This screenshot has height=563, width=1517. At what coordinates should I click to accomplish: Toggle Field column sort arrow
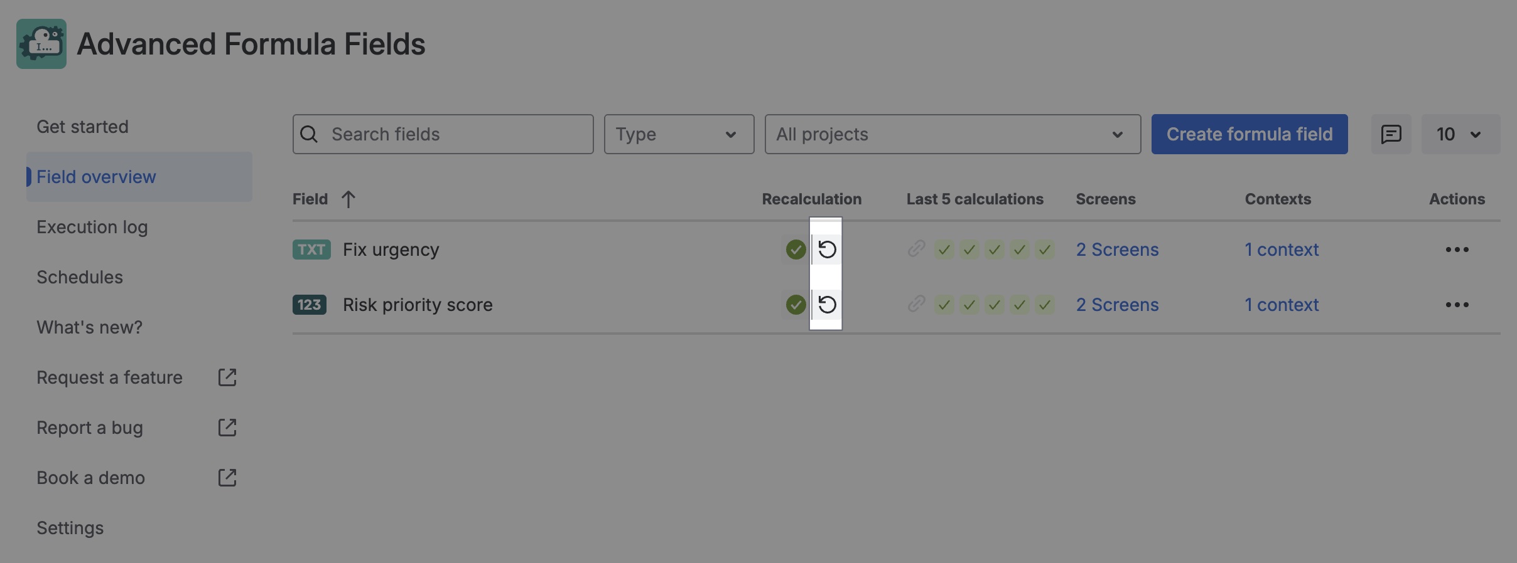pyautogui.click(x=348, y=199)
